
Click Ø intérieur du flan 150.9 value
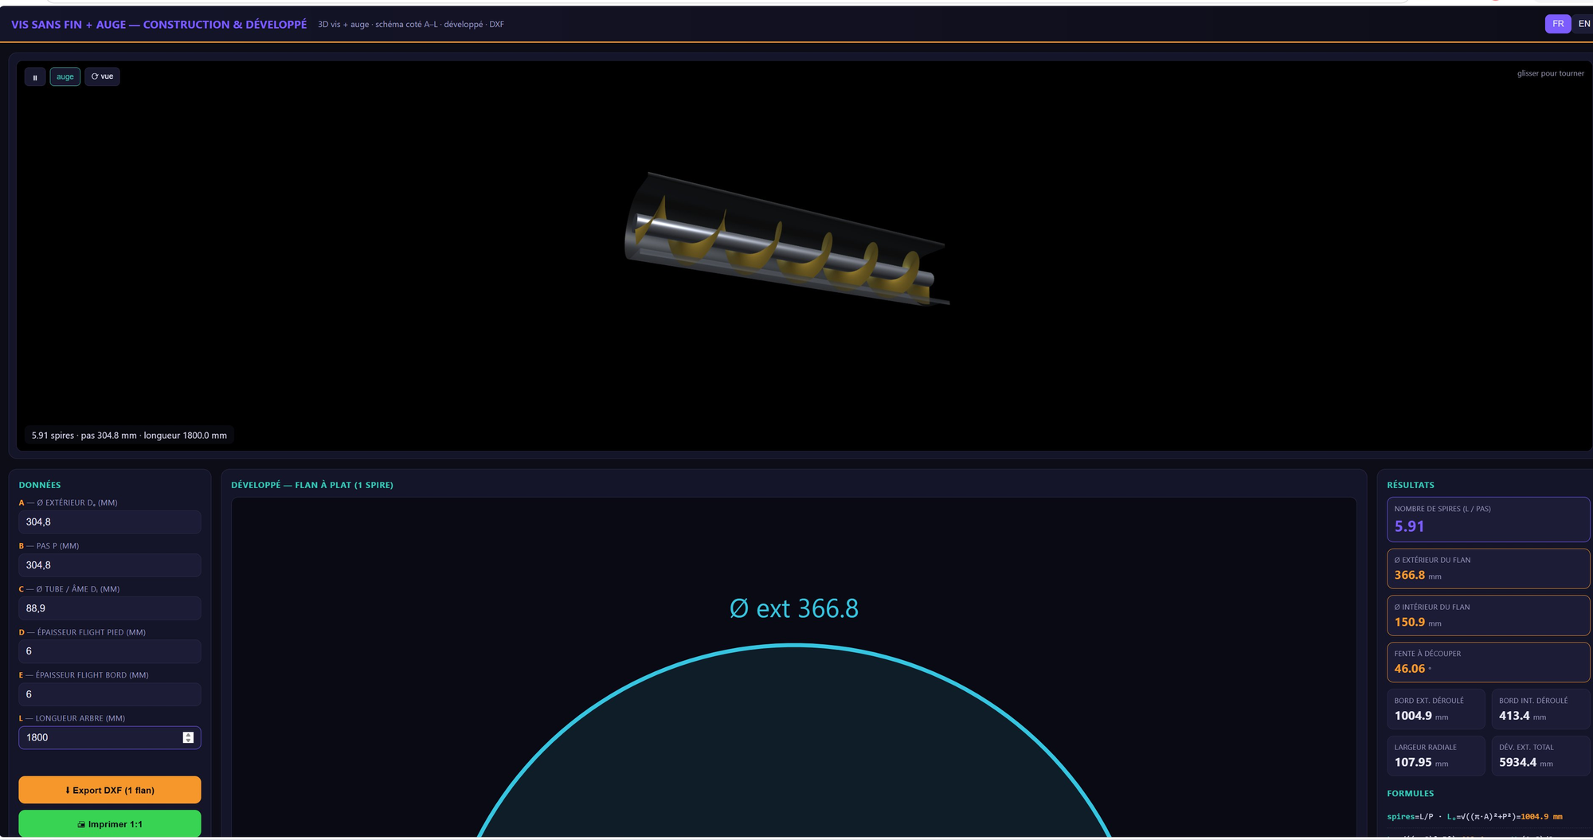point(1409,622)
